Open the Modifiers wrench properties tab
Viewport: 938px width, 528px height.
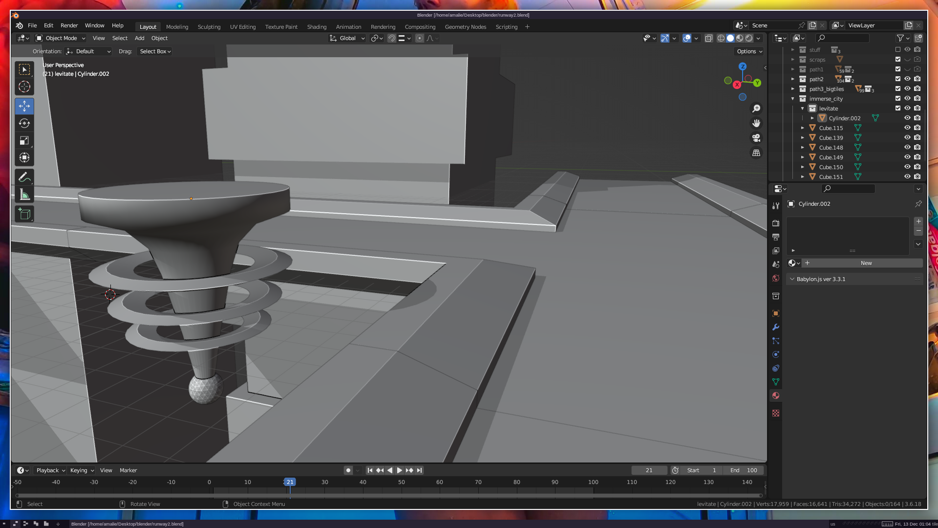(x=776, y=327)
